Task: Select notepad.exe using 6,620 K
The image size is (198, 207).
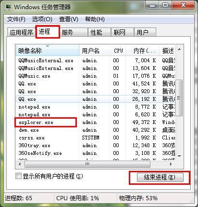Action: pyautogui.click(x=96, y=114)
